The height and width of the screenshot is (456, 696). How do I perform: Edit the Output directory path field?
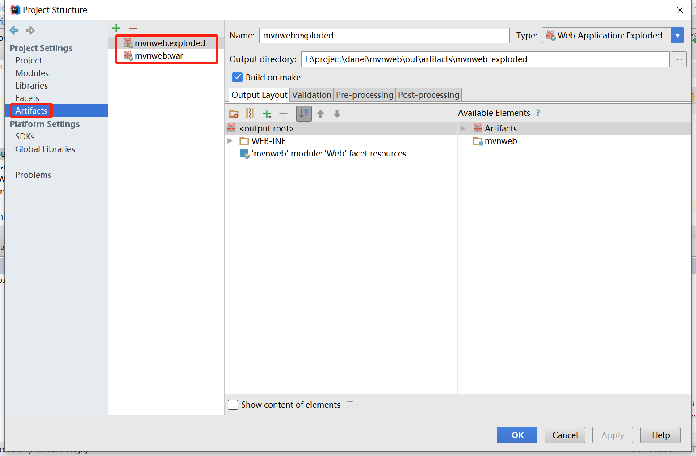(x=485, y=59)
